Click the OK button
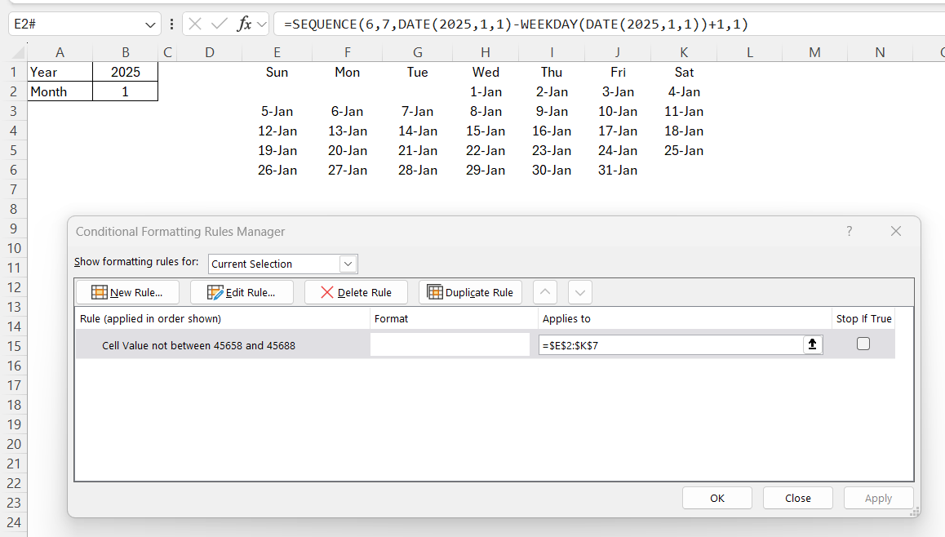 pyautogui.click(x=717, y=498)
